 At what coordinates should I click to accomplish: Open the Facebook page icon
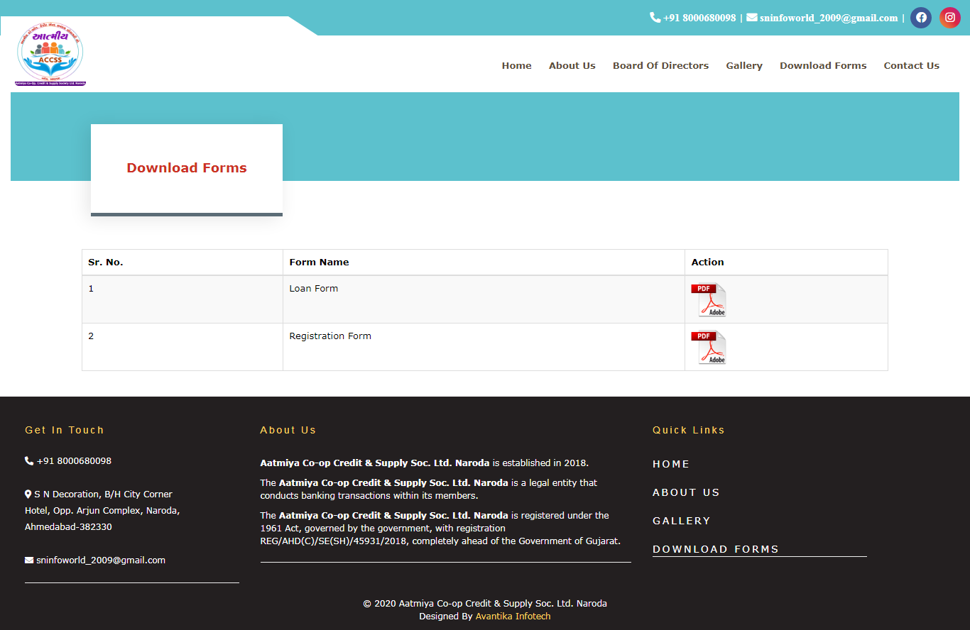click(921, 18)
